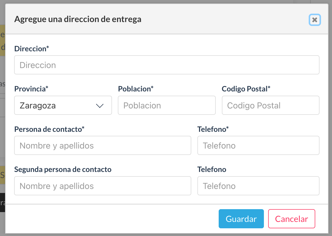Focus the Segunda persona de contacto name field

102,186
